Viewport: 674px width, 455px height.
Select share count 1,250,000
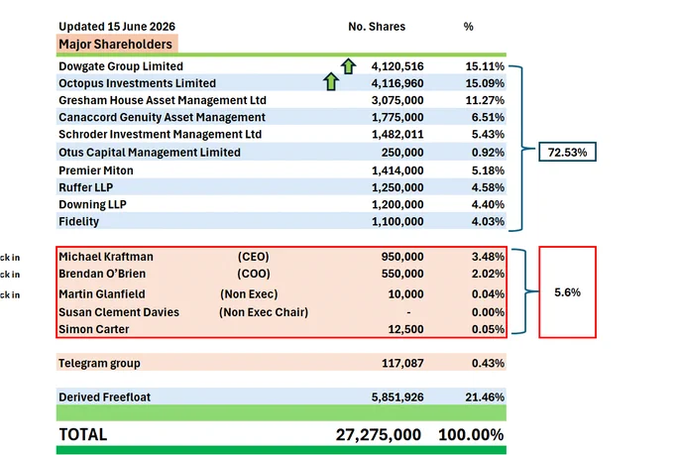[397, 188]
